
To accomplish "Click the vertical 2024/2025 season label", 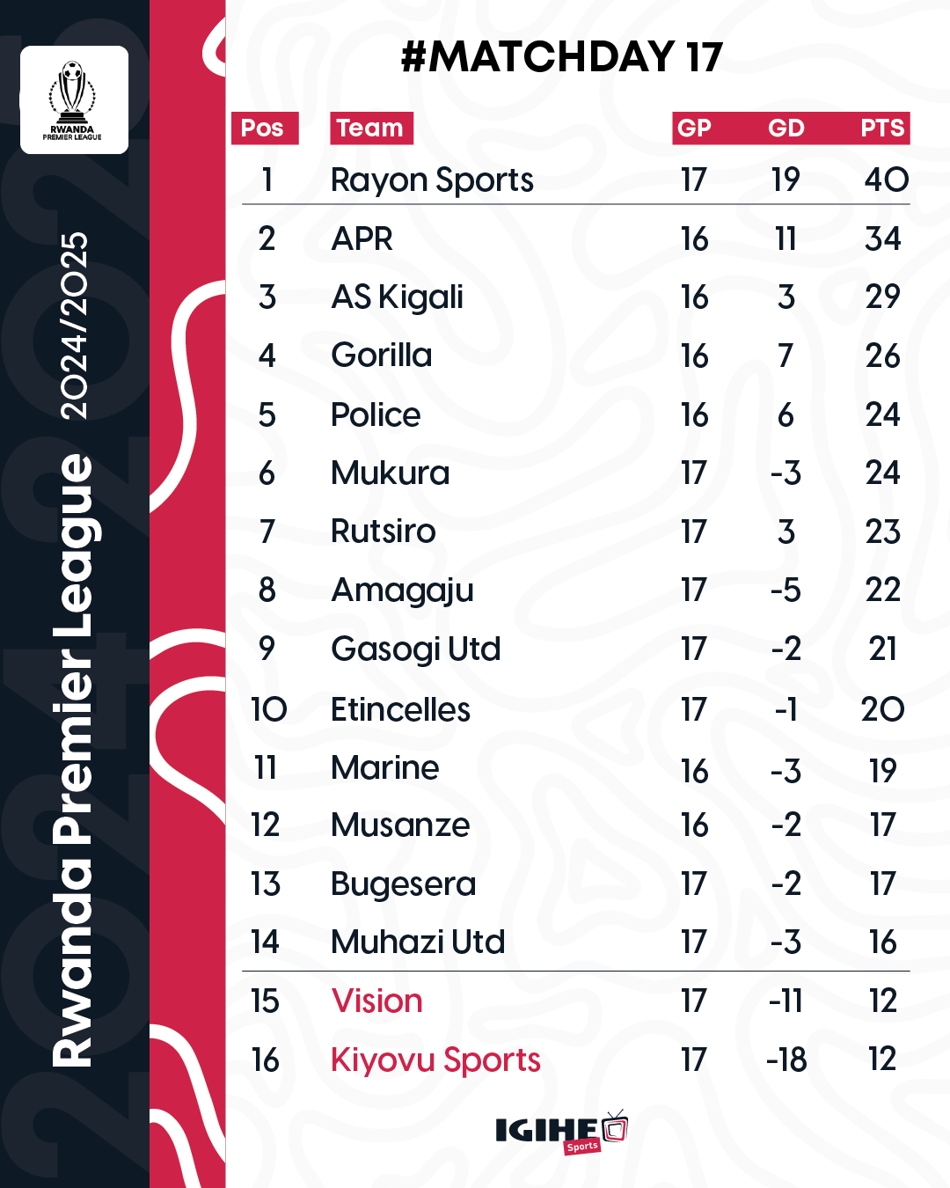I will [x=75, y=326].
